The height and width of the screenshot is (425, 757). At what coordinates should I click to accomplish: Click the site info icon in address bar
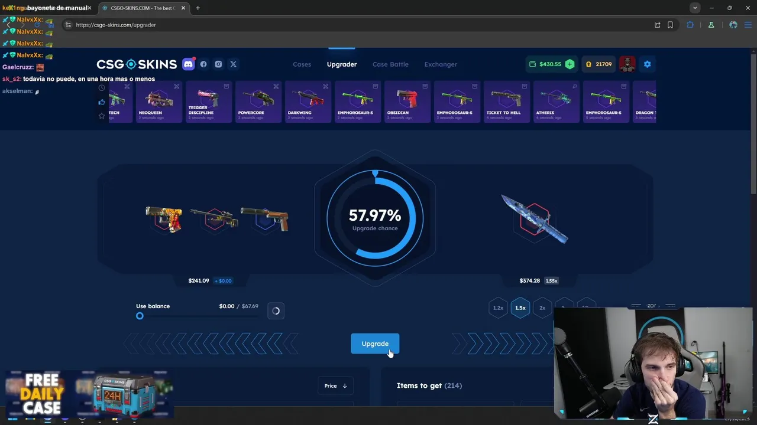click(68, 25)
